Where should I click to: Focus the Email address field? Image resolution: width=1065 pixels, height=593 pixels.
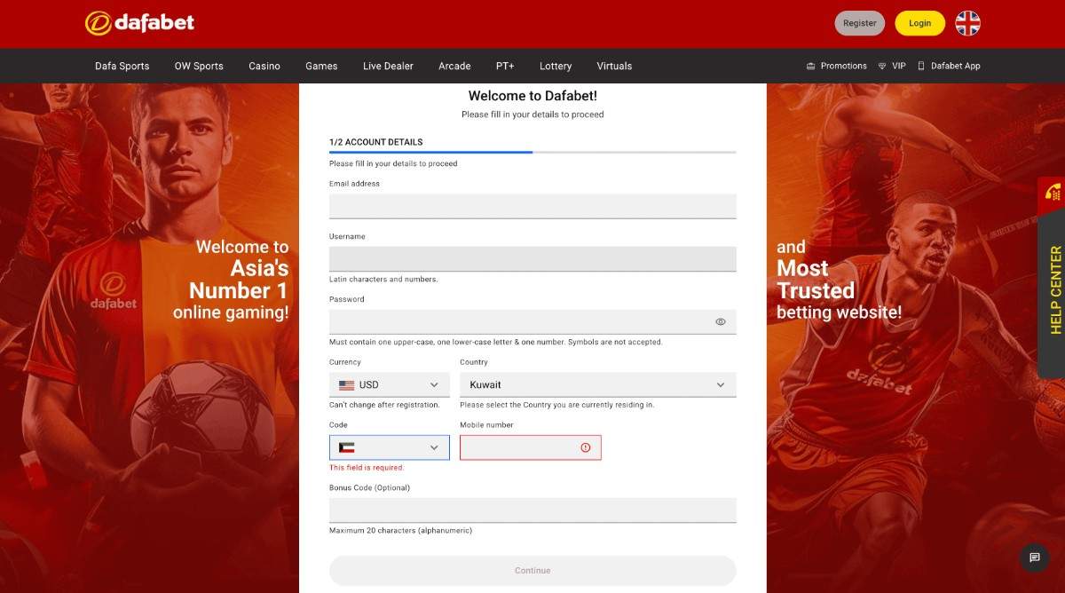(x=532, y=206)
